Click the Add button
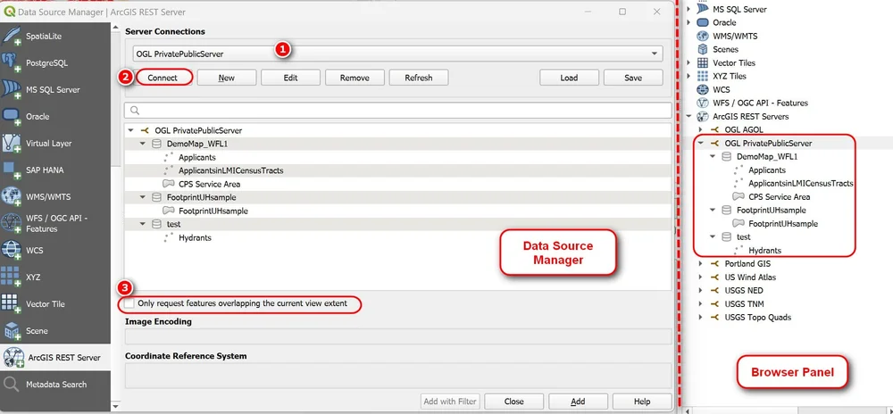This screenshot has height=414, width=893. (x=578, y=401)
